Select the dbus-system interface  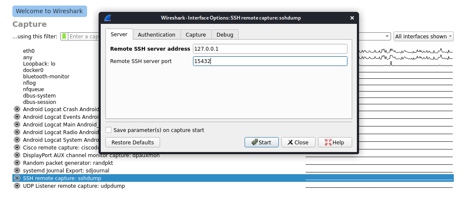point(39,96)
